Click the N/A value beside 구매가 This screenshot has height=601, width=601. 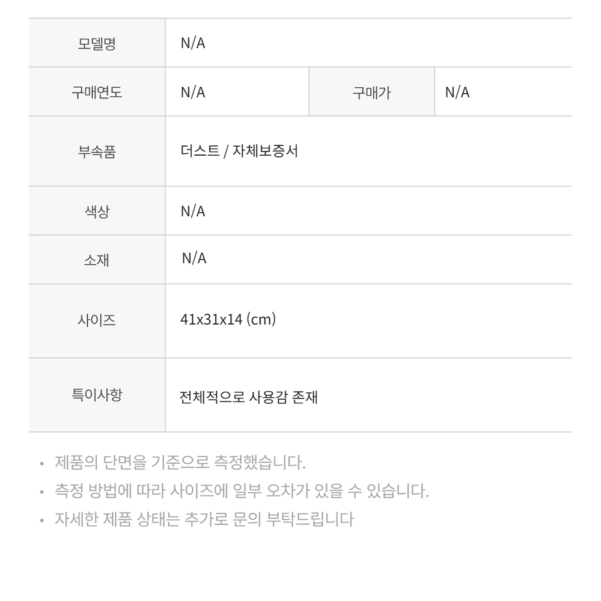[457, 92]
